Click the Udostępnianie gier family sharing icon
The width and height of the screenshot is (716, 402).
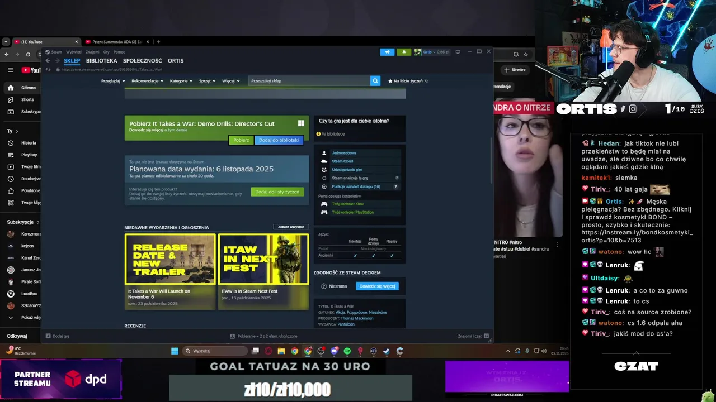click(324, 170)
